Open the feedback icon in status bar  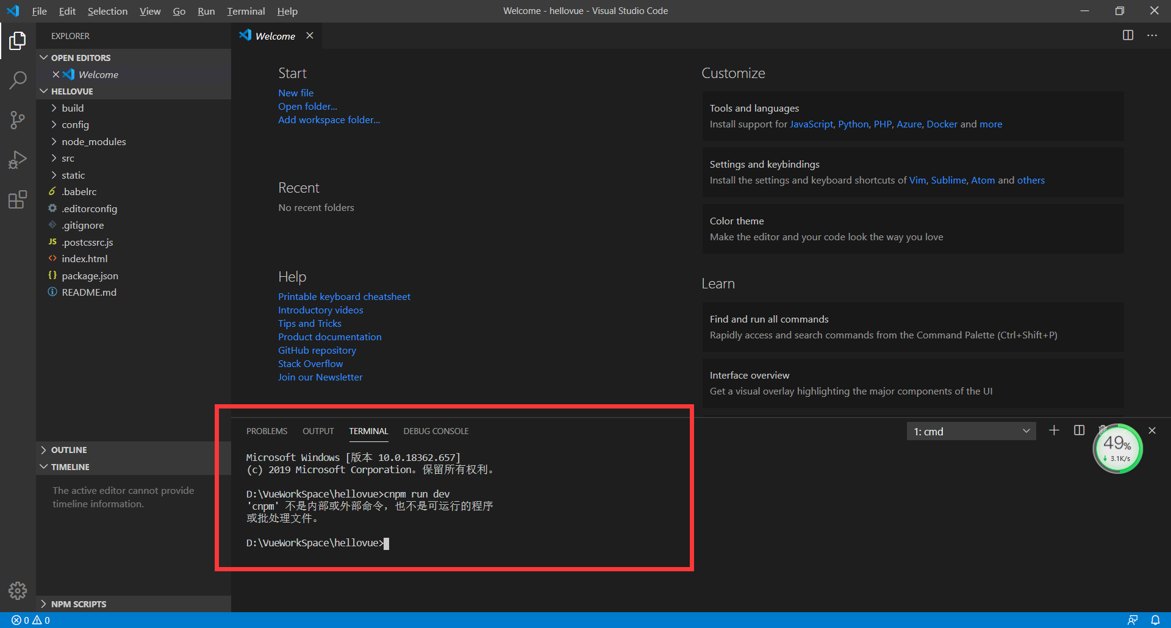[1133, 620]
